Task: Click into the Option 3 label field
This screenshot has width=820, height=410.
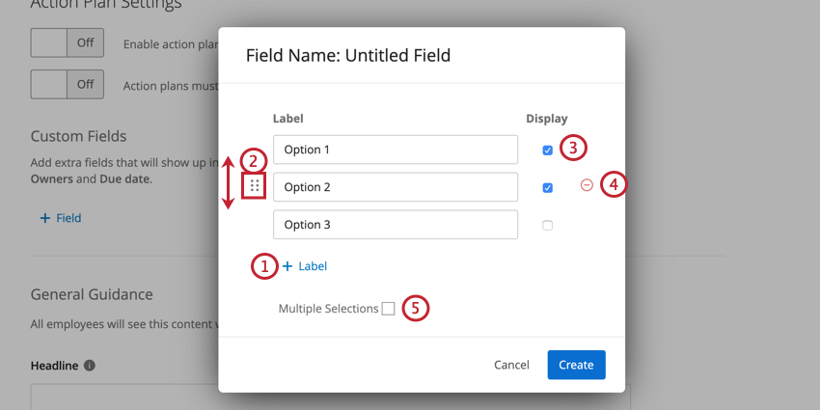Action: click(x=395, y=225)
